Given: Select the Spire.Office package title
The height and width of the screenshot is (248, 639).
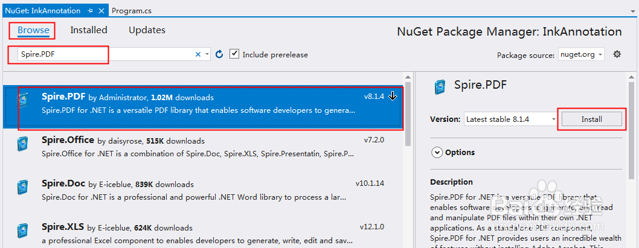Looking at the screenshot, I should pyautogui.click(x=68, y=140).
